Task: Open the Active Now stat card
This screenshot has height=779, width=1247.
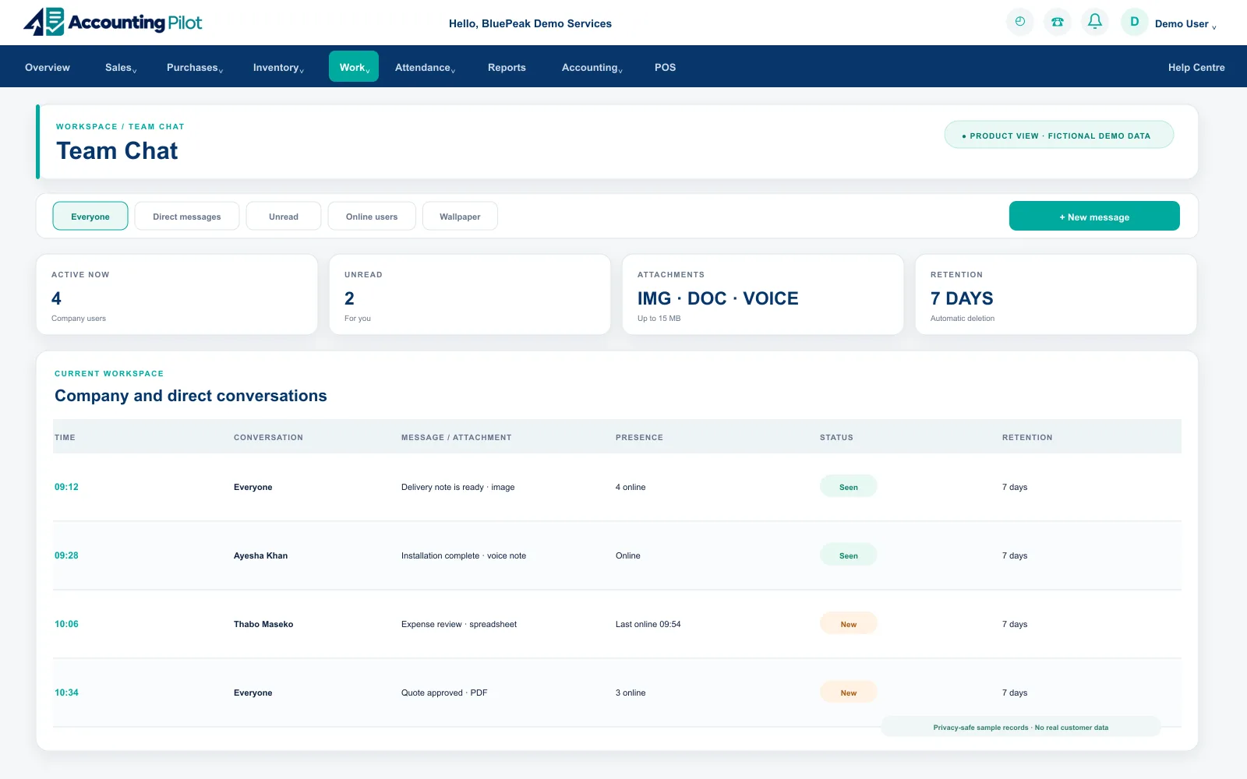Action: coord(177,294)
